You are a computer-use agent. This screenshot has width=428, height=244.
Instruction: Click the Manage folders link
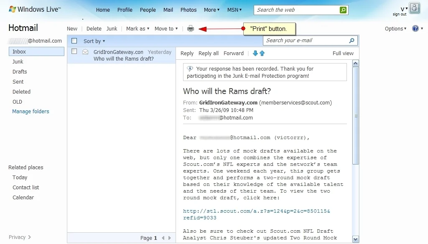pos(31,112)
